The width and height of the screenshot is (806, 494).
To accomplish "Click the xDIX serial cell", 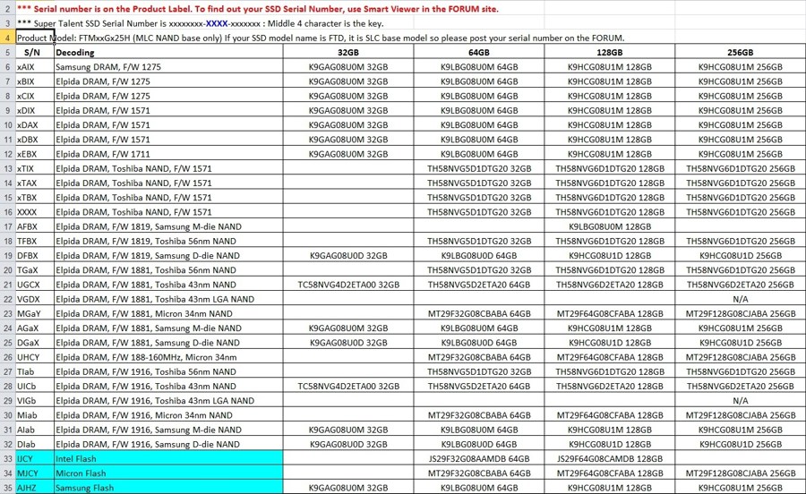I will pos(34,110).
